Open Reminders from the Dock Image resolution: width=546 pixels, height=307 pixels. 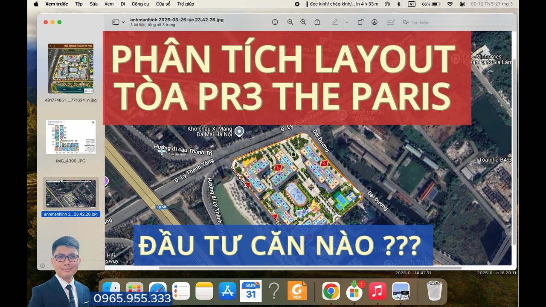point(181,291)
